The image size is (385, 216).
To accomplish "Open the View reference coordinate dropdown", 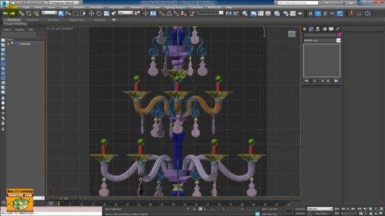I will 125,13.
